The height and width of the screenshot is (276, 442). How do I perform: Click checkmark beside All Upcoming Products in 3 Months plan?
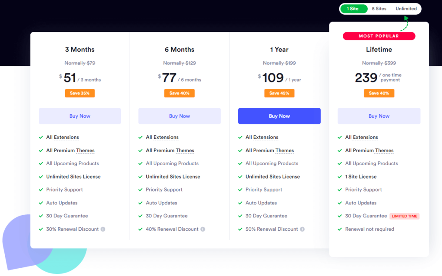coord(41,163)
